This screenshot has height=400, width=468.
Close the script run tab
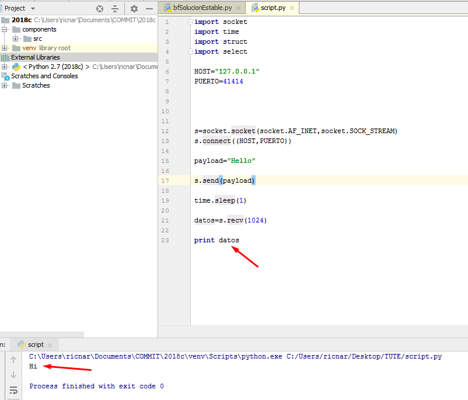click(x=50, y=345)
